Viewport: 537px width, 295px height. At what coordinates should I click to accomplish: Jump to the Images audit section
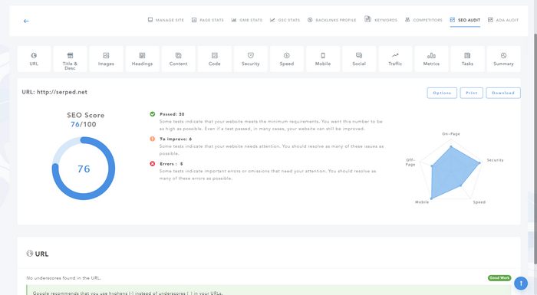(x=106, y=59)
